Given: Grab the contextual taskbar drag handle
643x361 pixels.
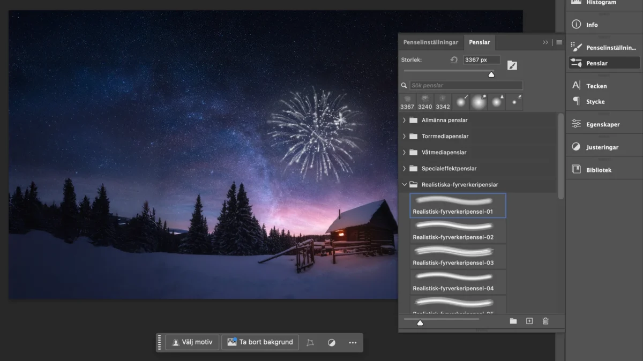Looking at the screenshot, I should point(159,342).
